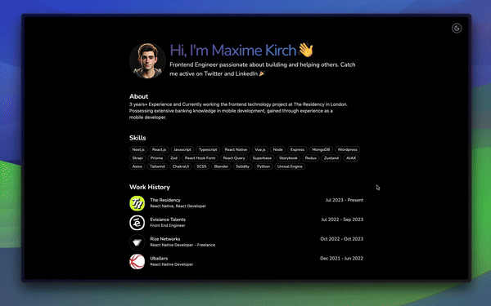This screenshot has width=491, height=306.
Task: Click the waving hand emoji
Action: (305, 50)
